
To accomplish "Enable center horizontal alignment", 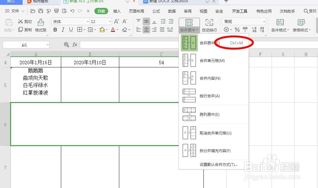I will click(x=146, y=29).
